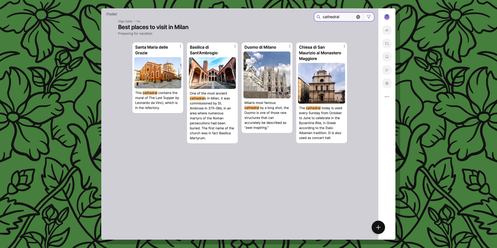Click the remake padlet icon

point(387,44)
